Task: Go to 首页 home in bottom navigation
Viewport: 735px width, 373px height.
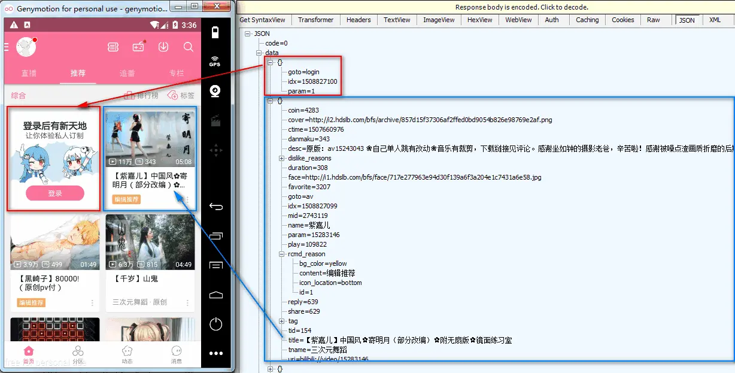Action: click(29, 354)
